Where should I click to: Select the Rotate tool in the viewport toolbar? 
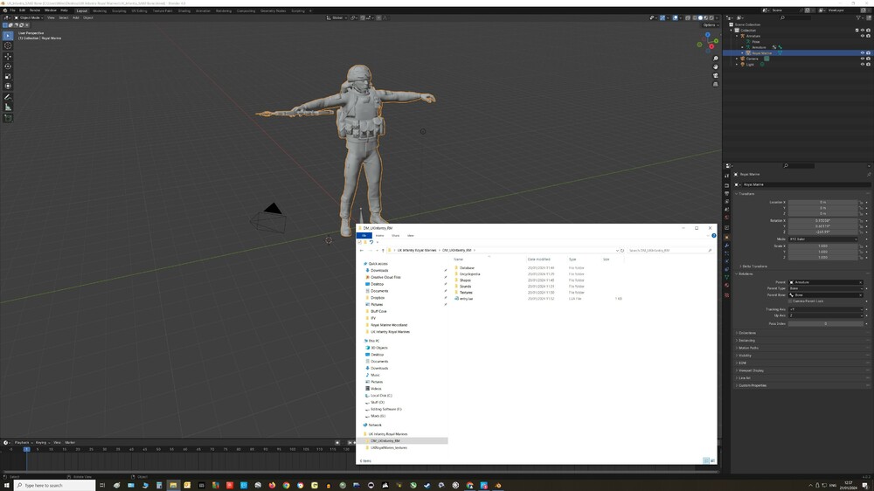pyautogui.click(x=9, y=66)
